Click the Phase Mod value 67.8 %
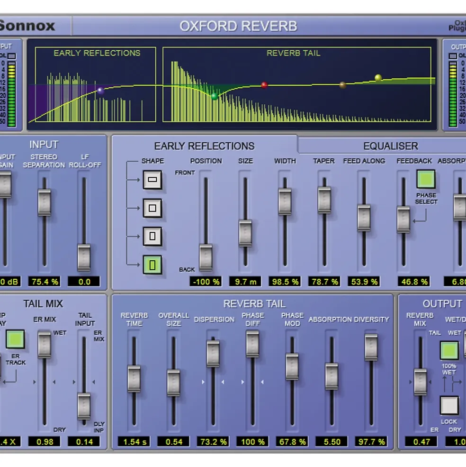The image size is (466, 467). pyautogui.click(x=292, y=442)
